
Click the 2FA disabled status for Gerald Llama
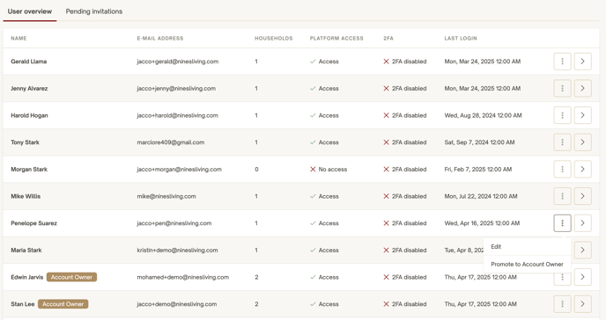pyautogui.click(x=404, y=62)
